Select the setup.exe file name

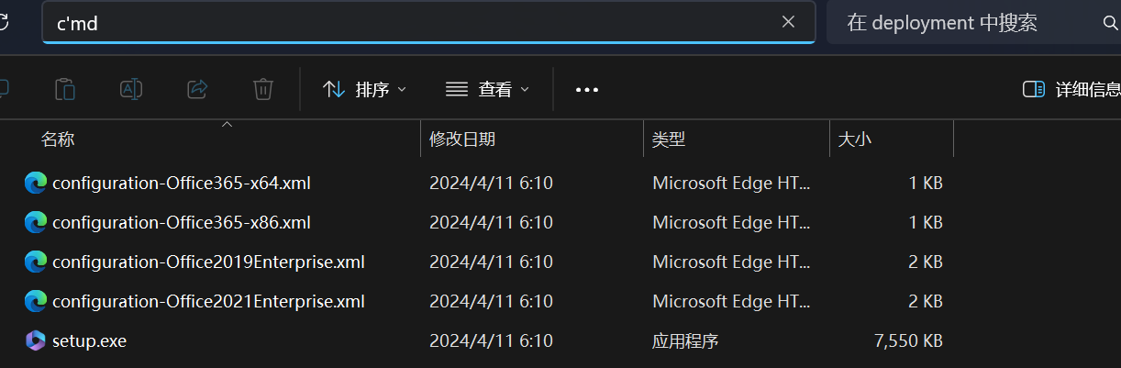pos(89,340)
